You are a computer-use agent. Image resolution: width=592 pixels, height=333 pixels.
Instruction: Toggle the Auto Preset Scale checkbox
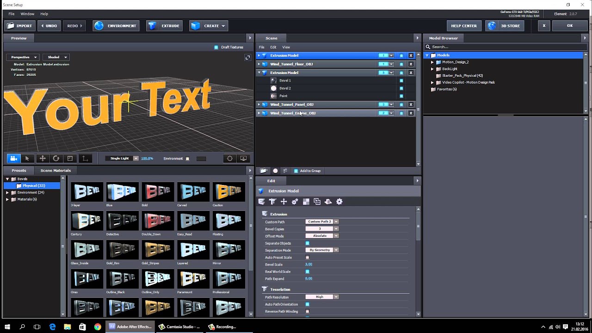(x=307, y=258)
